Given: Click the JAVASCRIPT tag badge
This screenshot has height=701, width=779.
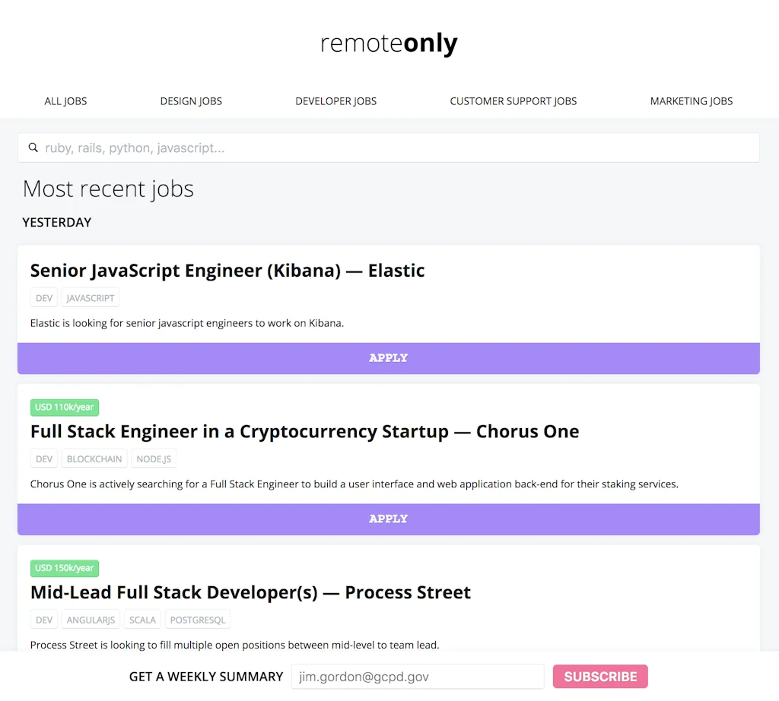Looking at the screenshot, I should coord(90,297).
